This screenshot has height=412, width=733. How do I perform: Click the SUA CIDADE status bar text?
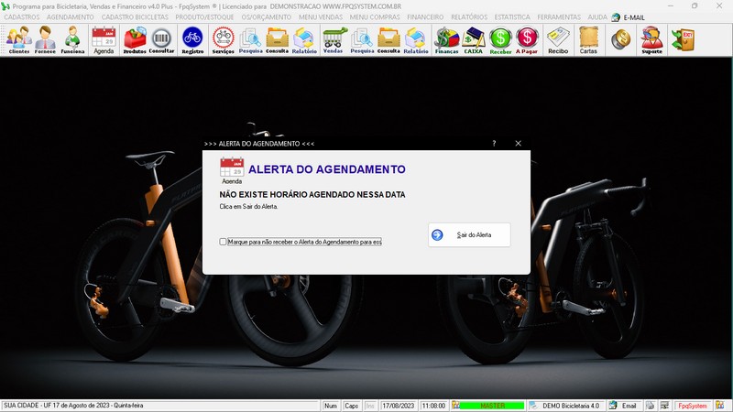73,406
